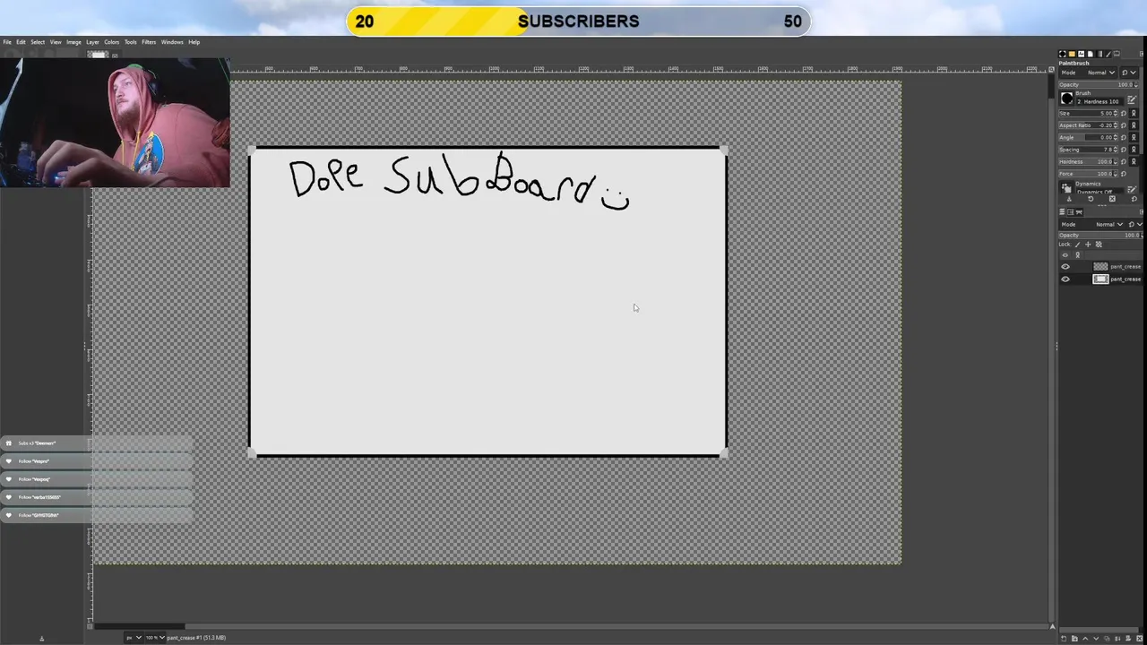Open the unit px dropdown in status bar
The image size is (1147, 645).
click(x=133, y=637)
